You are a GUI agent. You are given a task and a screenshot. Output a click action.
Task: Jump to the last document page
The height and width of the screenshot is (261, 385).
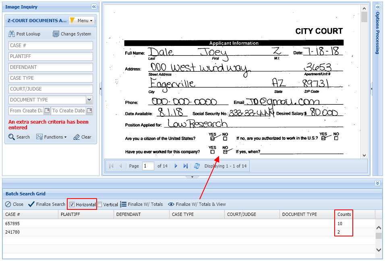click(186, 166)
